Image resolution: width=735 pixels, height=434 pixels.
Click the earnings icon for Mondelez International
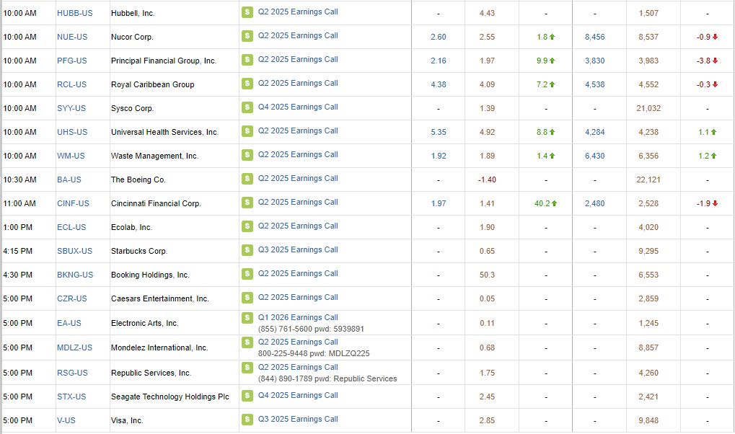click(247, 342)
